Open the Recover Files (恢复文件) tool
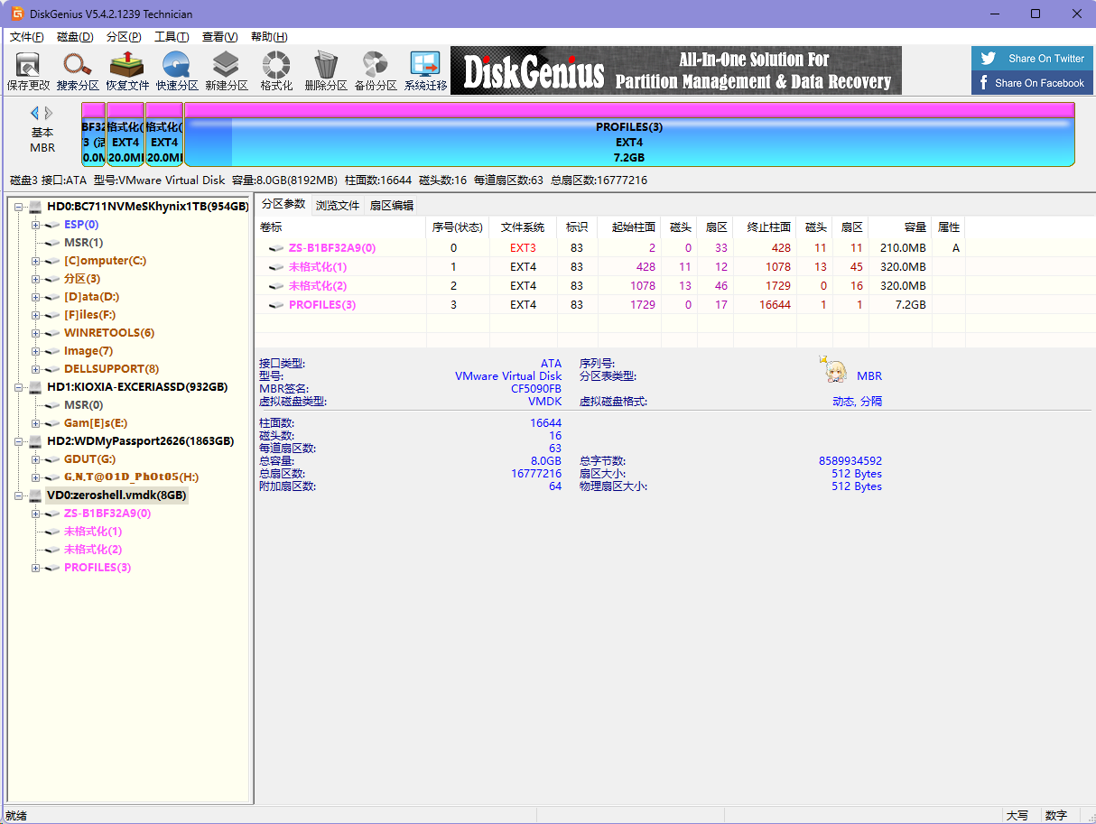1096x824 pixels. (127, 70)
